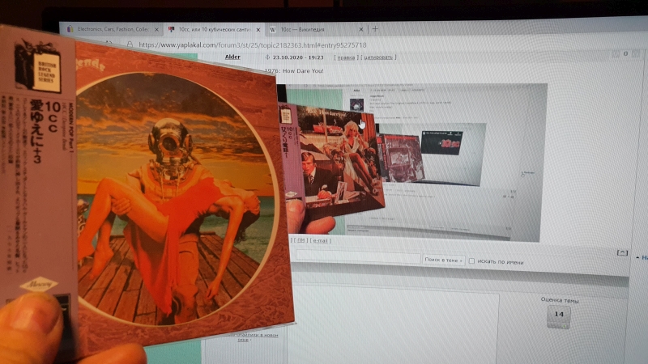This screenshot has height=364, width=648.
Task: Click the Wikipedia W favicon on tab
Action: click(x=273, y=30)
